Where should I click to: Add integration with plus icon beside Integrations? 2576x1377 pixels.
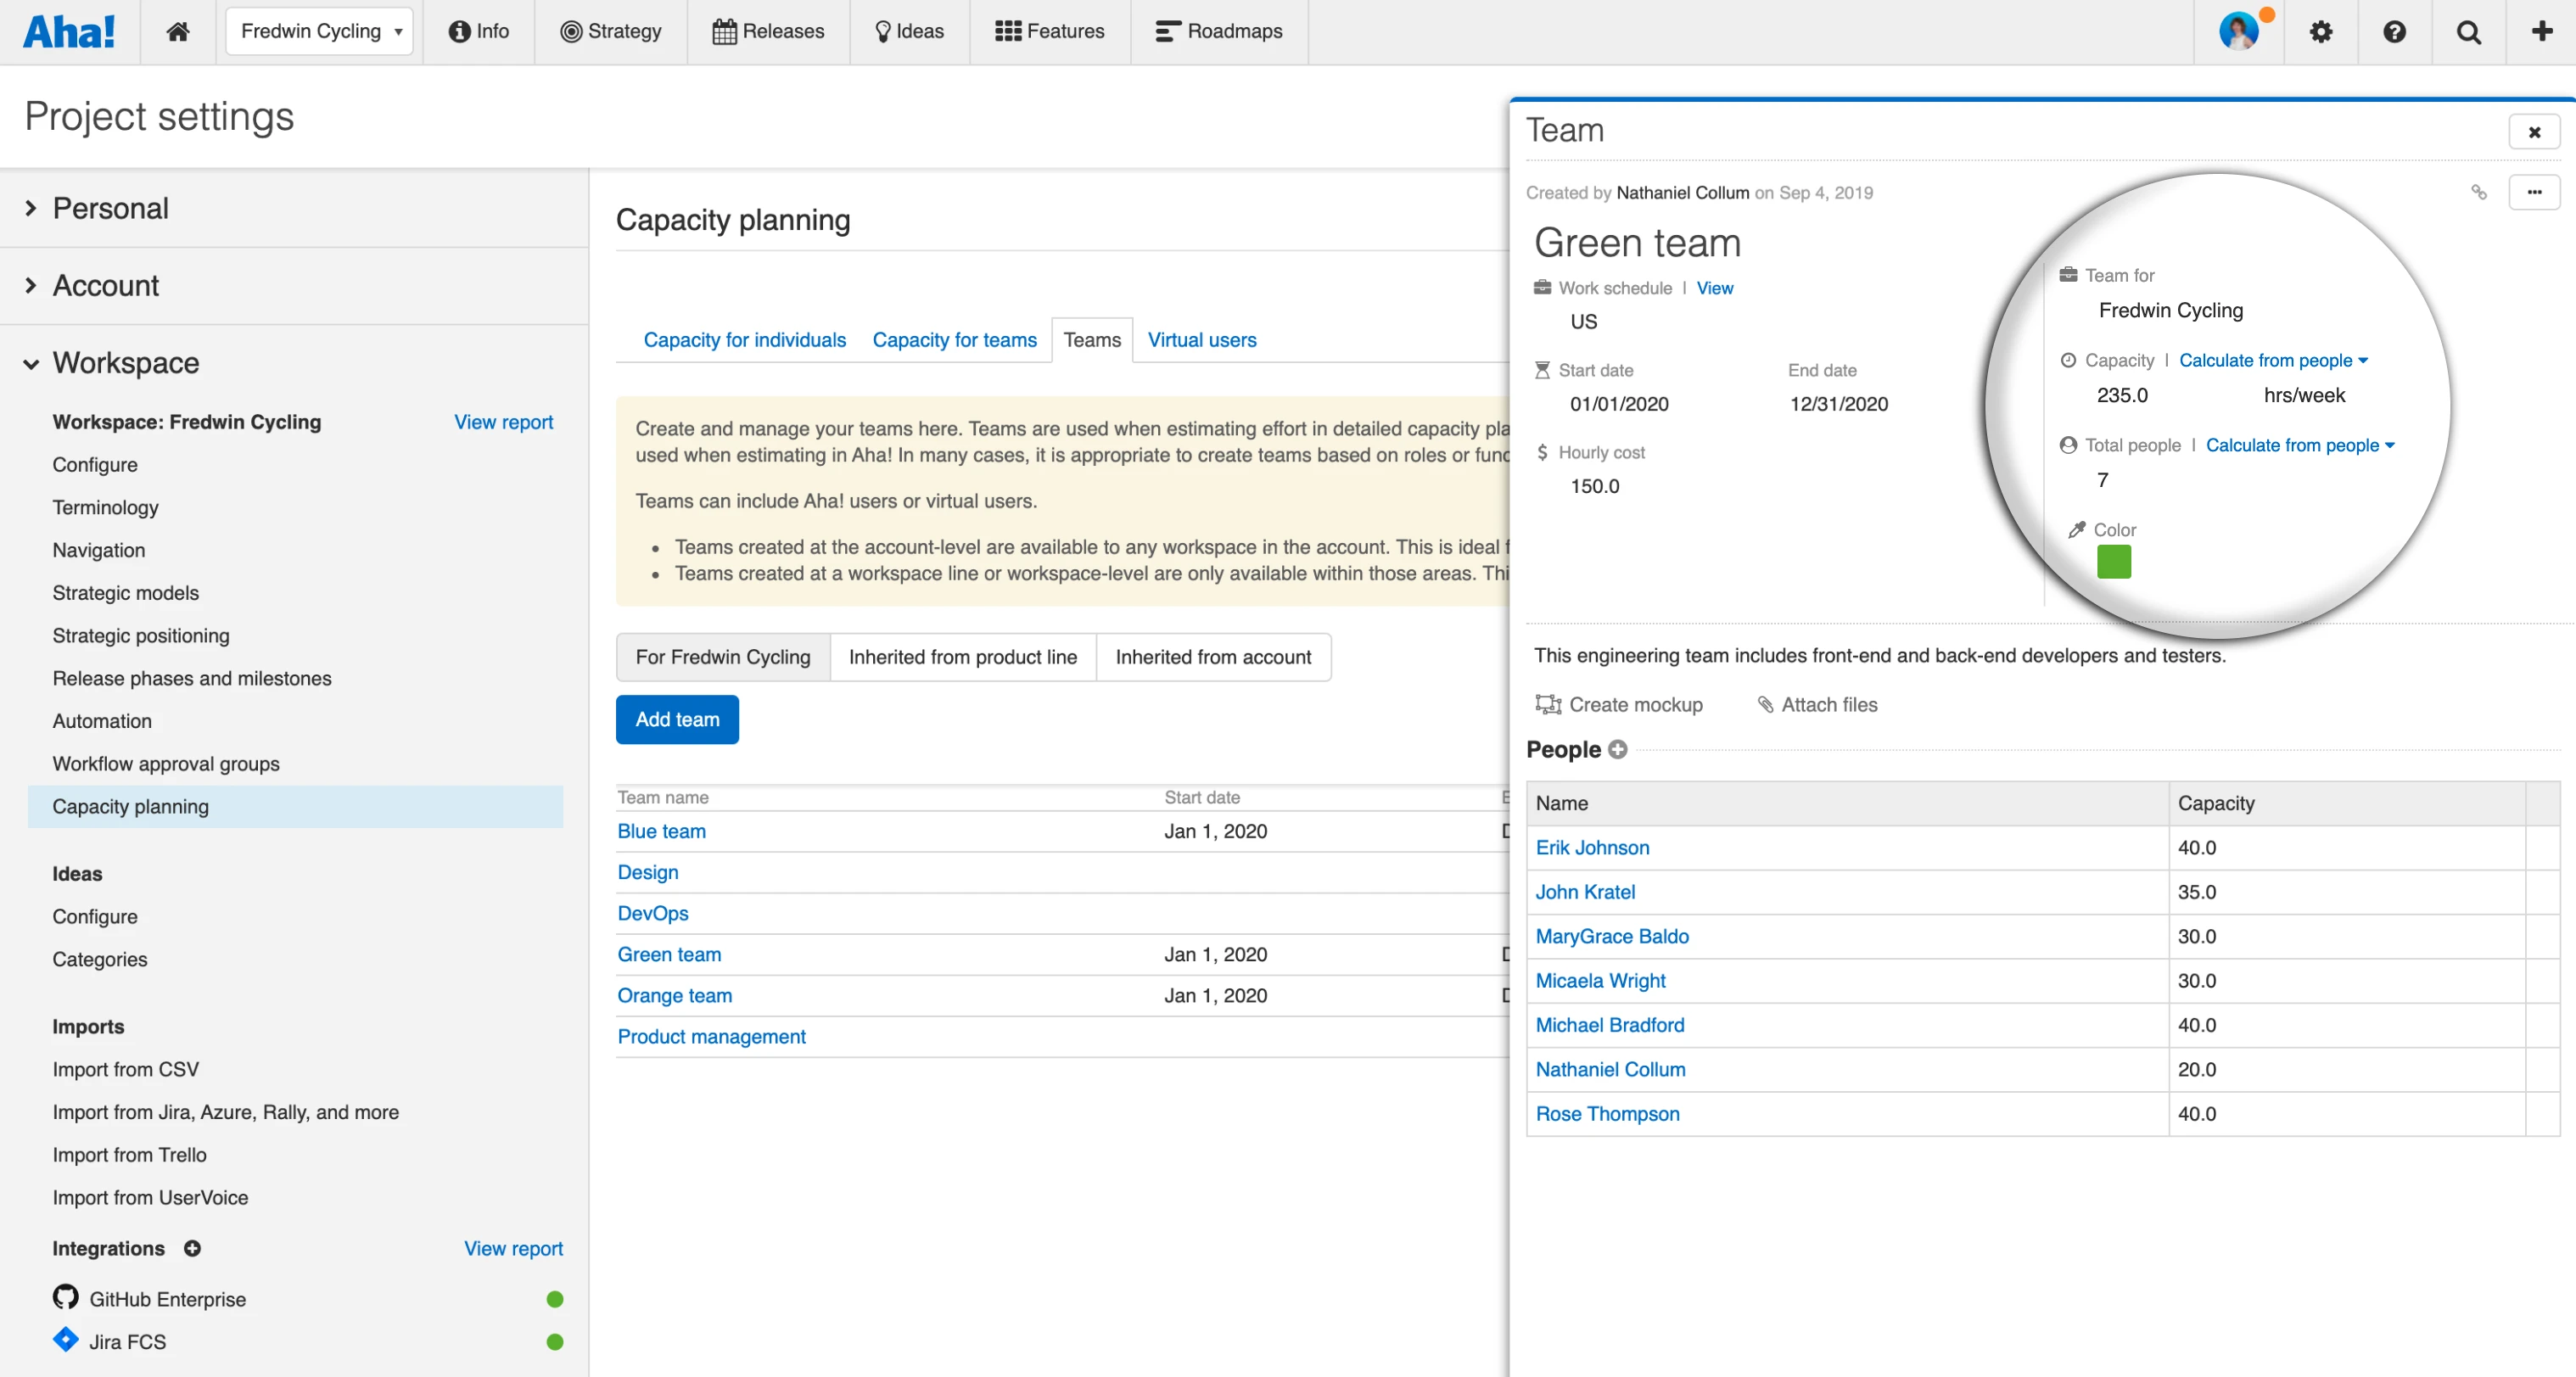(x=192, y=1248)
